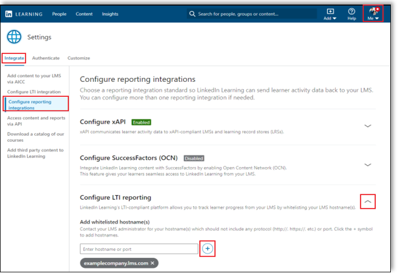Switch to the Integrate tab
The image size is (398, 273).
[x=14, y=58]
